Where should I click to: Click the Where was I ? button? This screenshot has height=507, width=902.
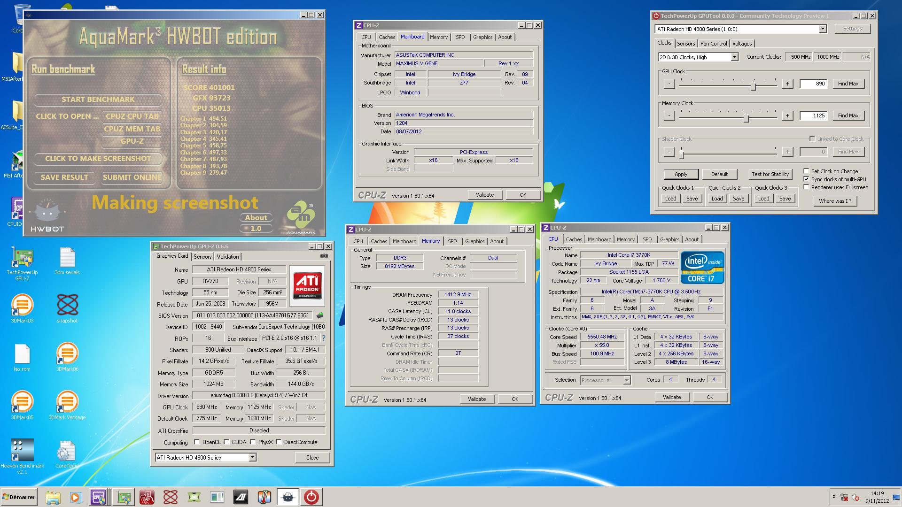[x=835, y=201]
